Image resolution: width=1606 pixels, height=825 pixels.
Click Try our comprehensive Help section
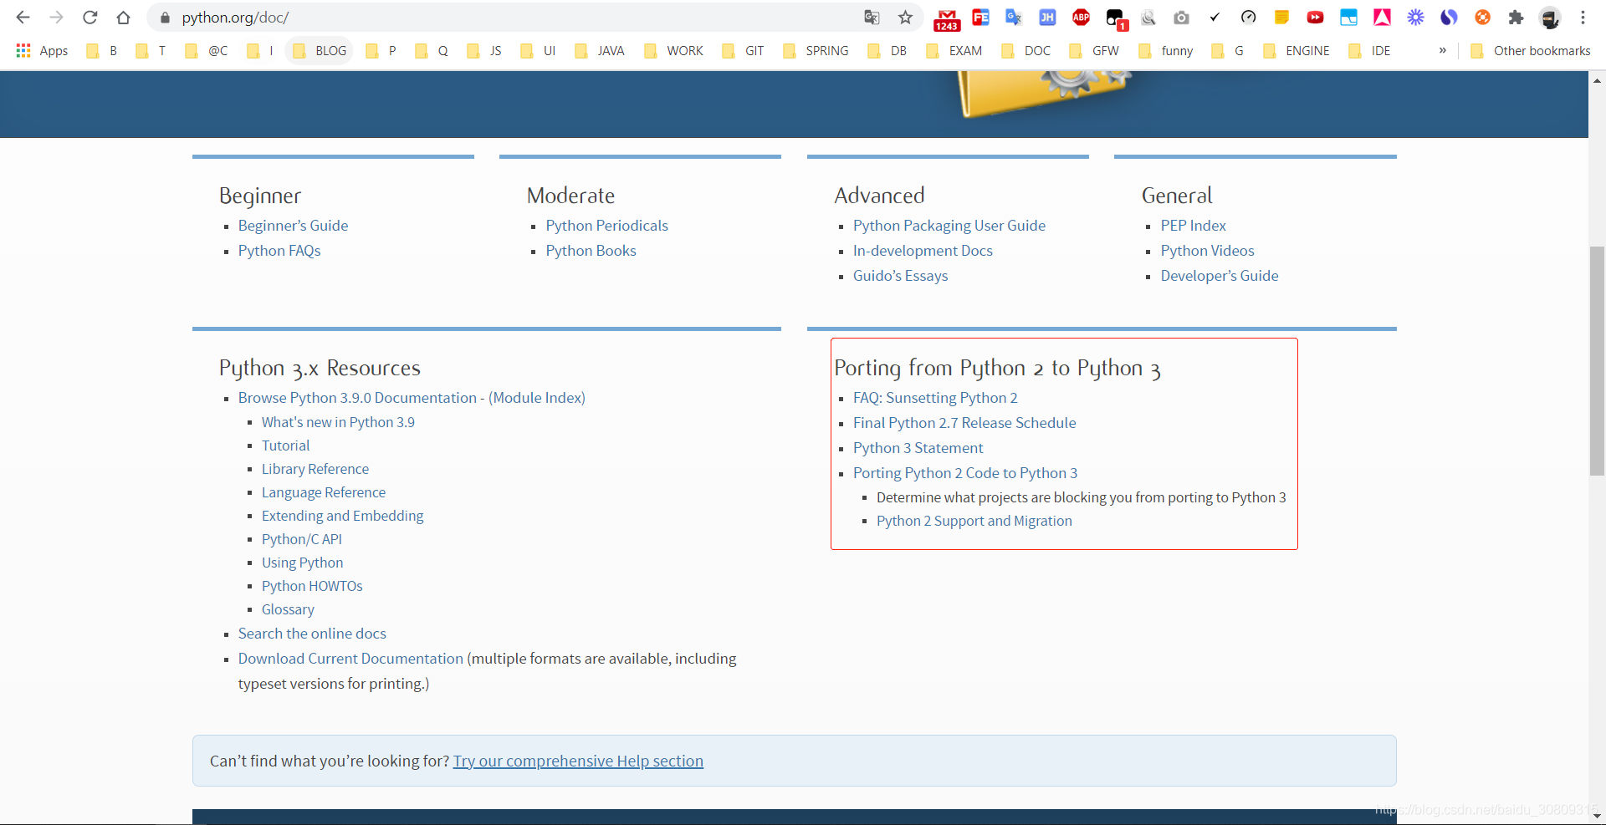pos(578,761)
